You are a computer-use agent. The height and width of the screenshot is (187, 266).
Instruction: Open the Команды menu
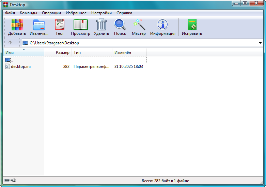click(28, 13)
